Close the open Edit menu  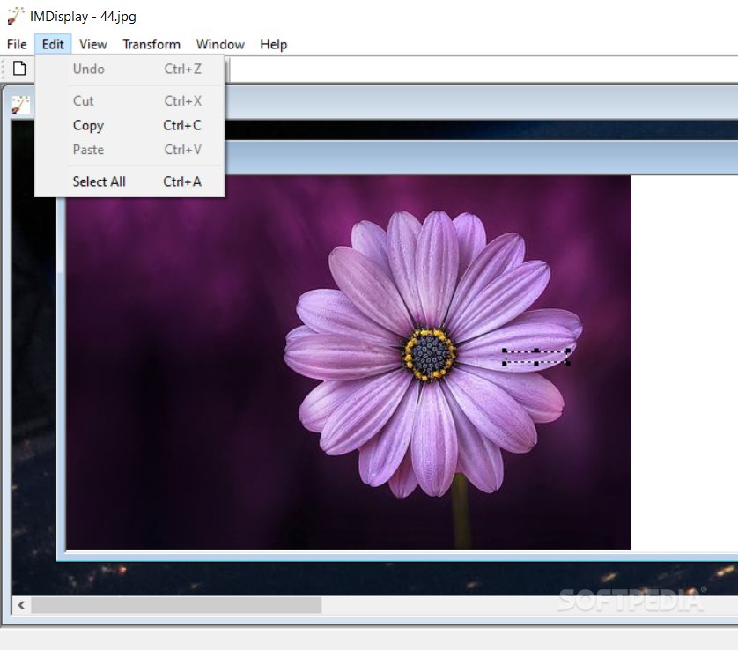point(53,44)
